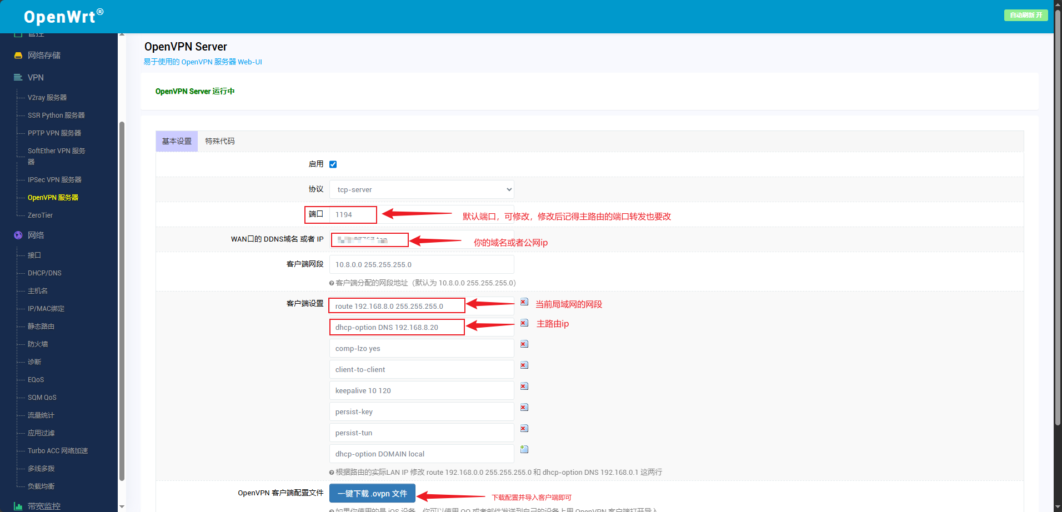Delete the dhcp-option DNS entry
Image resolution: width=1062 pixels, height=512 pixels.
(524, 323)
